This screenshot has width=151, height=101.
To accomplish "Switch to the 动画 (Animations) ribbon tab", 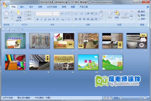I will click(40, 7).
